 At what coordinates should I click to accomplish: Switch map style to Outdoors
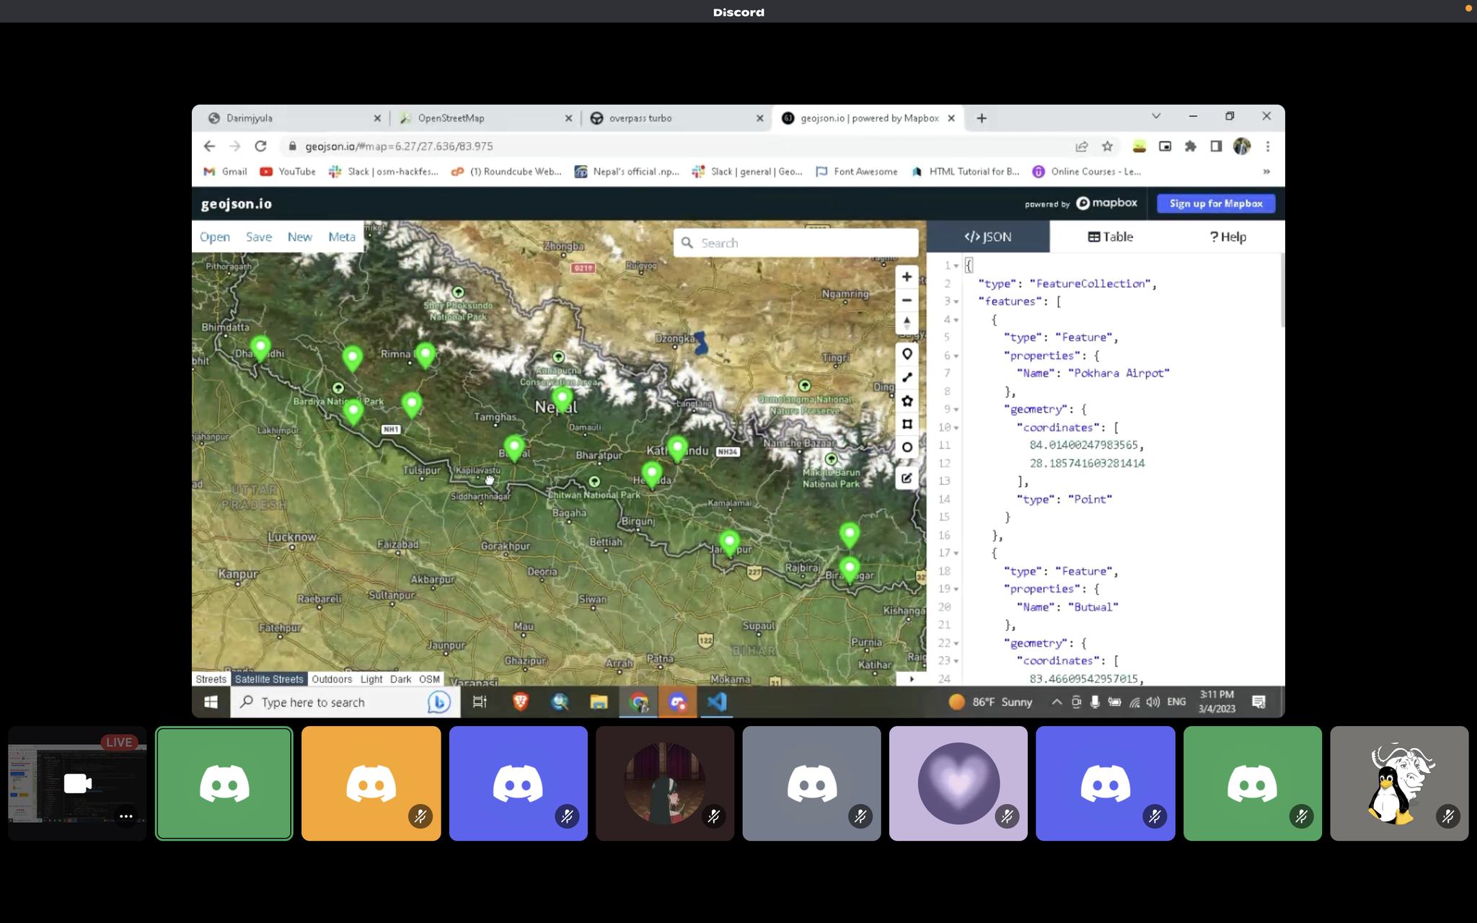(x=332, y=679)
